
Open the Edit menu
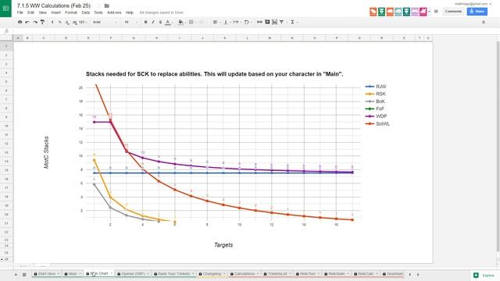[30, 12]
